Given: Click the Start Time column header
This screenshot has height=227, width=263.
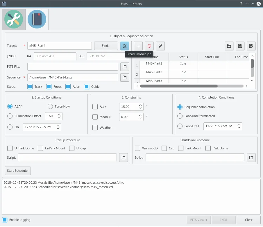Looking at the screenshot, I should 212,57.
